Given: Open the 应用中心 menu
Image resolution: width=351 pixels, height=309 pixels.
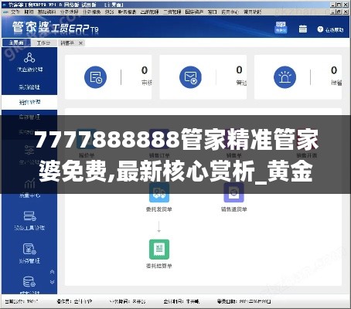Looking at the screenshot, I should pos(230,12).
